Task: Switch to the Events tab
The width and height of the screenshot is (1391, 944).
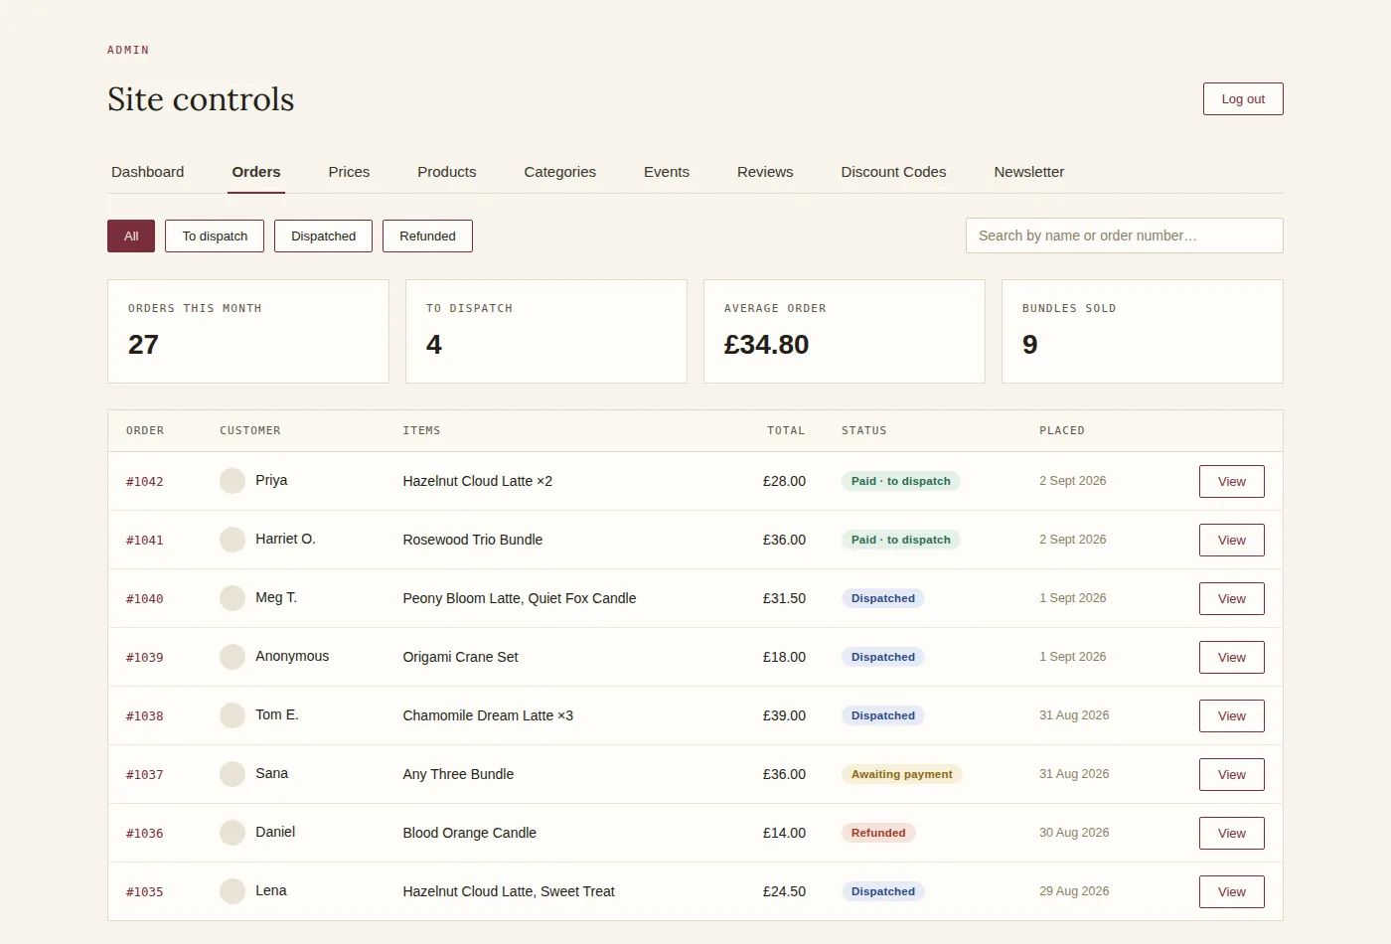Action: click(667, 172)
